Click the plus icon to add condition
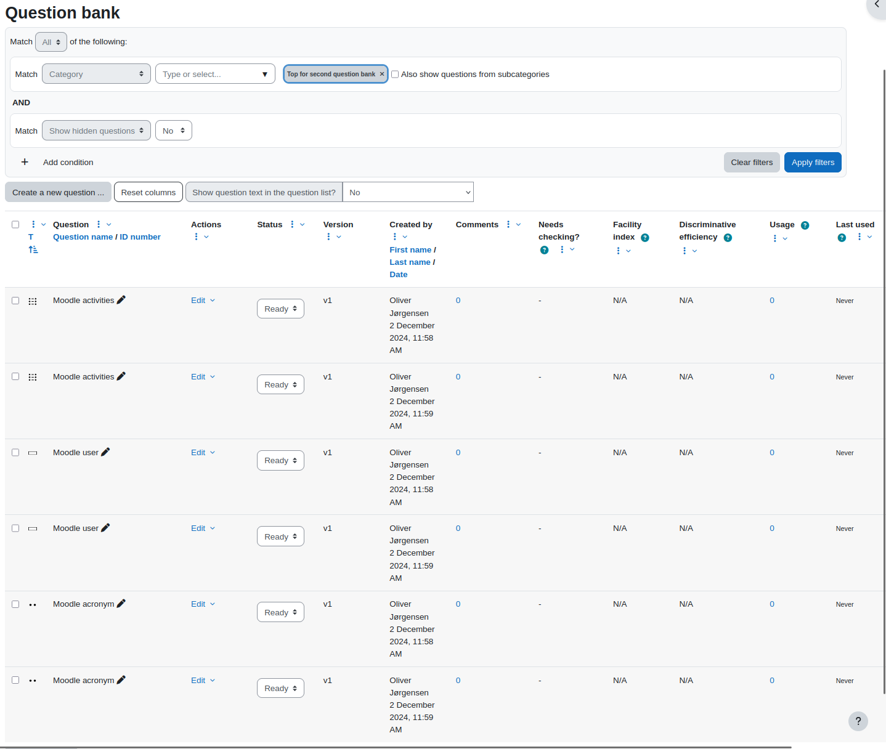Viewport: 886px width, 749px height. click(25, 162)
